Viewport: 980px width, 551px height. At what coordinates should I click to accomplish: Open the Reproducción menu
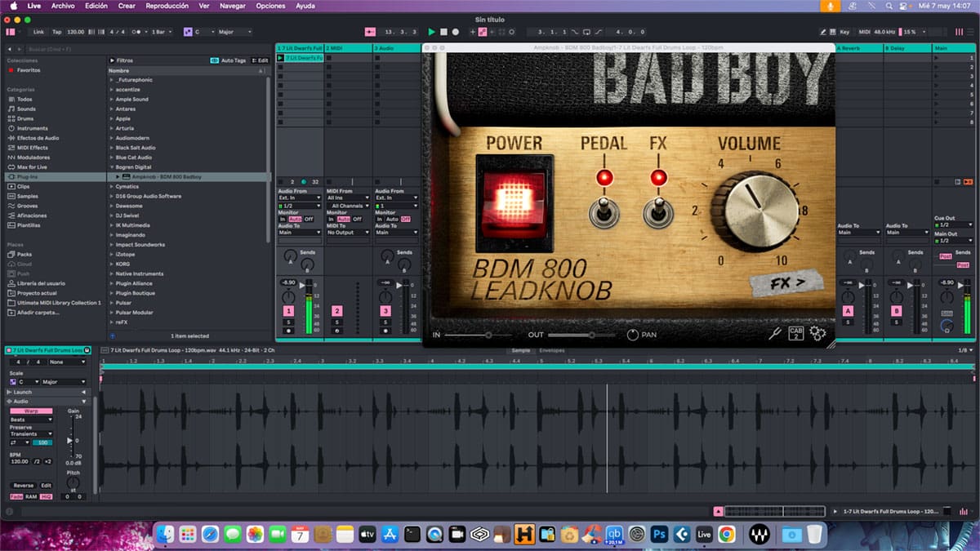(167, 6)
